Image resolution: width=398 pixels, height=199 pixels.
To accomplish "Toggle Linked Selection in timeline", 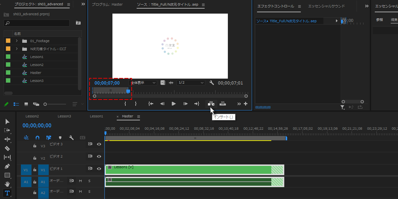I will [49, 137].
